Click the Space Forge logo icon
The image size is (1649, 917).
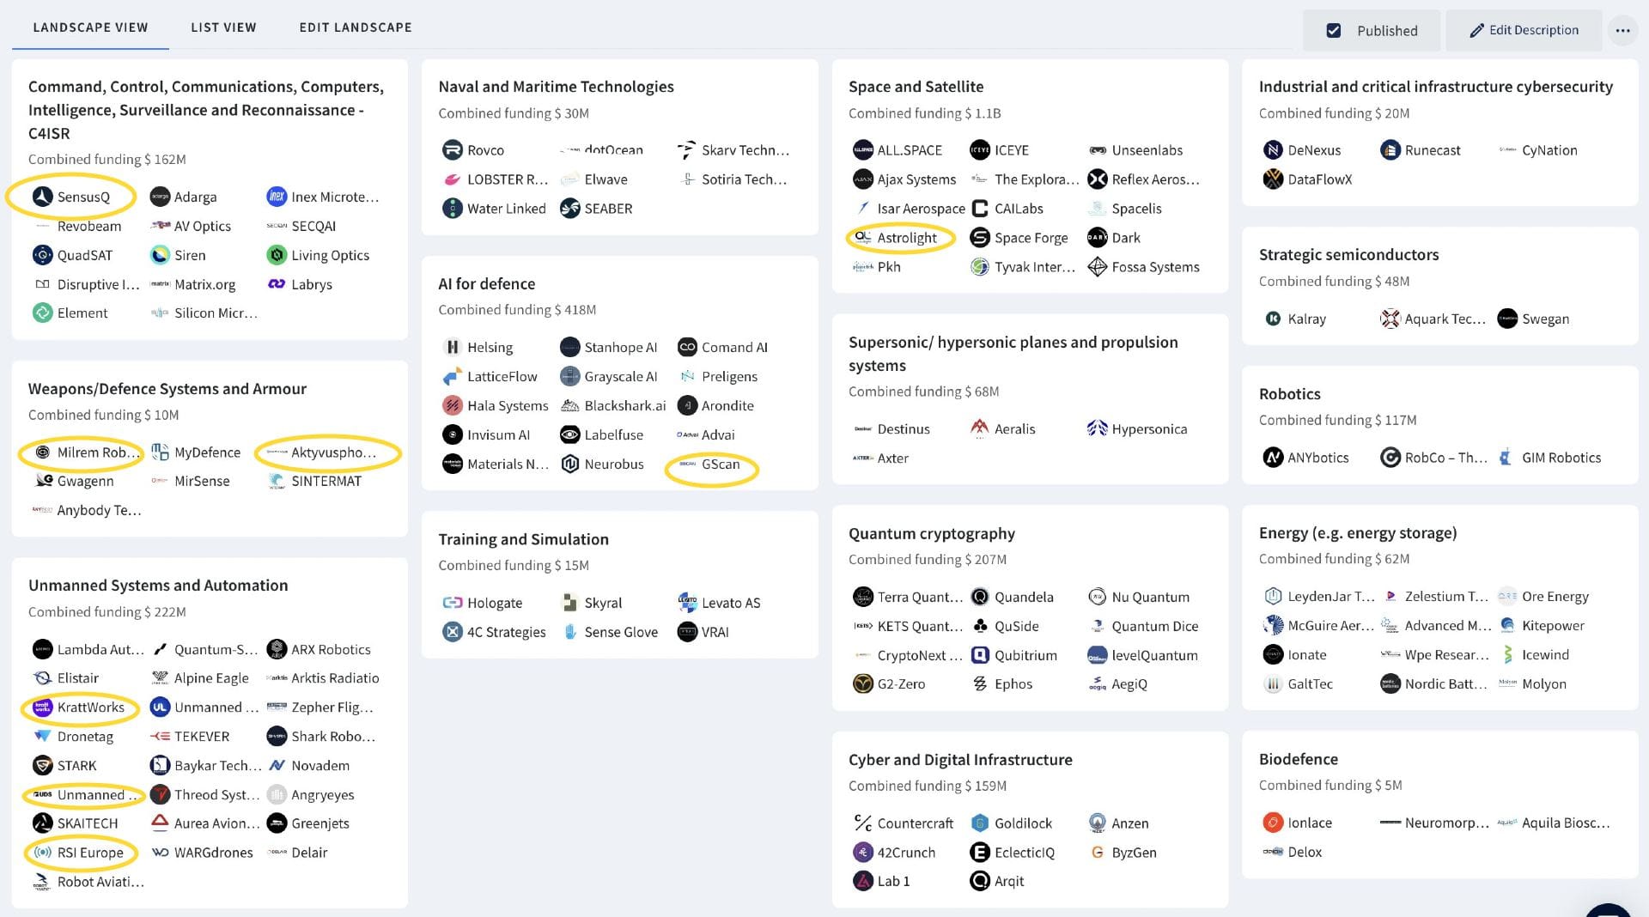coord(980,238)
